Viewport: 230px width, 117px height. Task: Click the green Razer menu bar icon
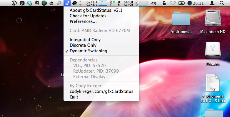click(x=44, y=3)
